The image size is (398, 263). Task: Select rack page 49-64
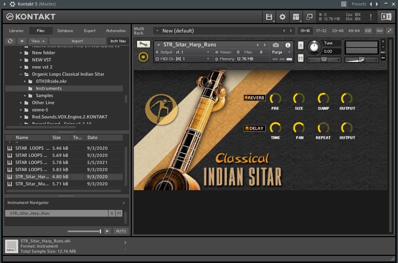[354, 31]
